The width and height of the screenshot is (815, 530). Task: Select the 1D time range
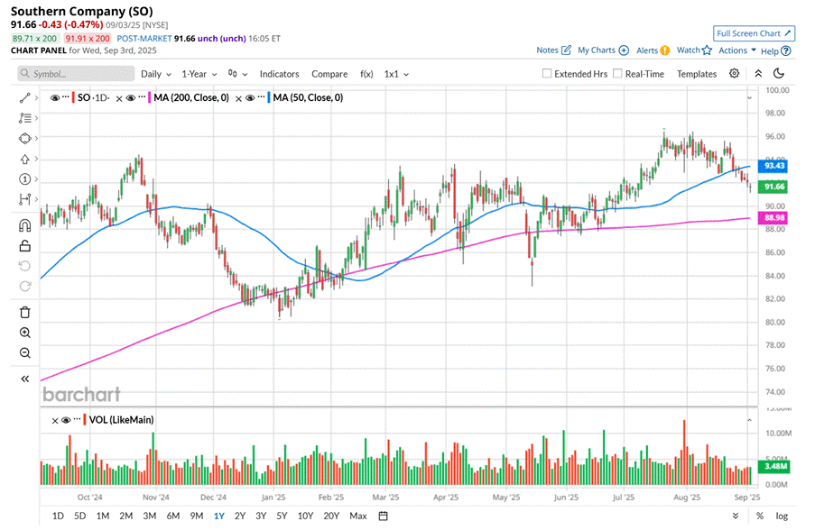click(x=58, y=516)
